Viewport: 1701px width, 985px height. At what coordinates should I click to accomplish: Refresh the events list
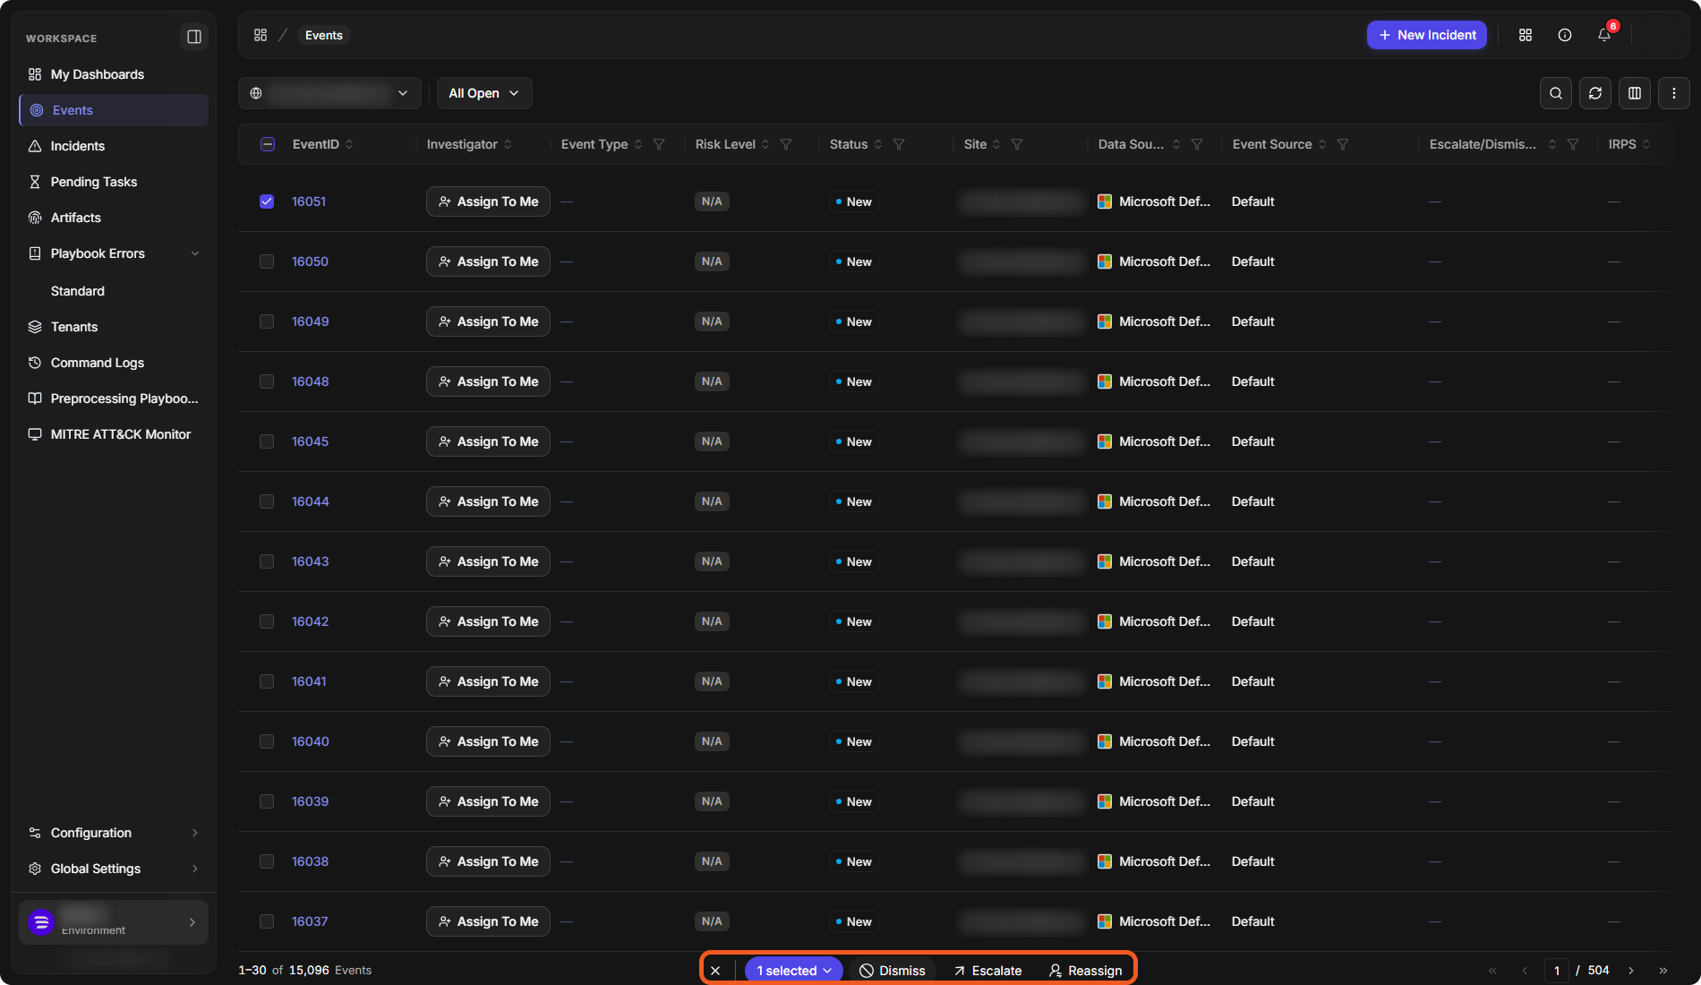coord(1595,93)
